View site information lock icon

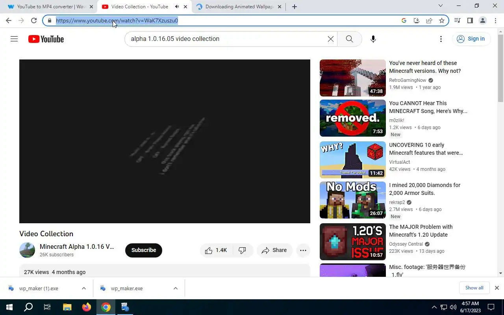coord(50,20)
